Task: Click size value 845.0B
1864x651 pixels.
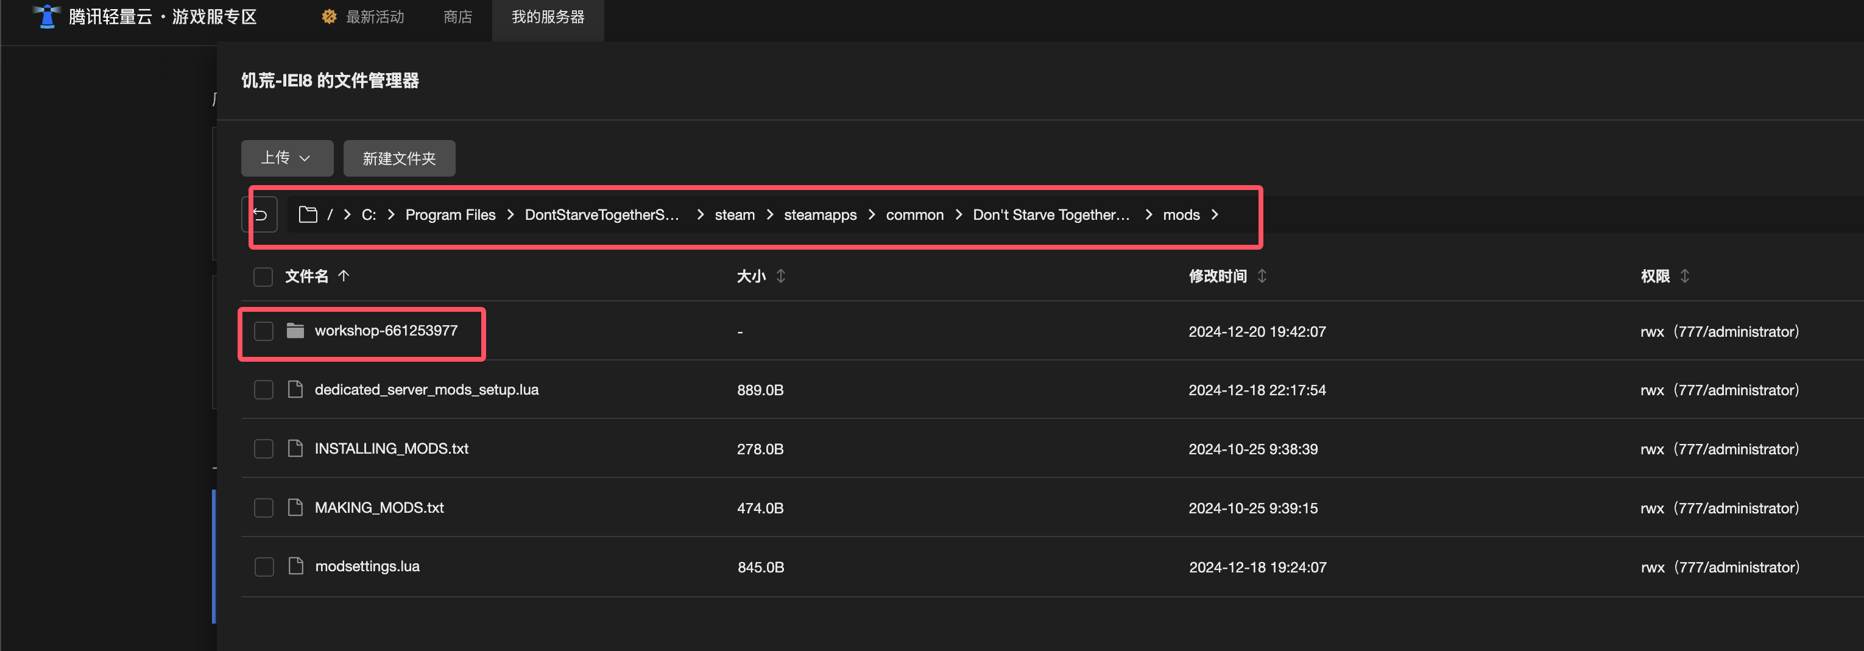Action: point(760,567)
